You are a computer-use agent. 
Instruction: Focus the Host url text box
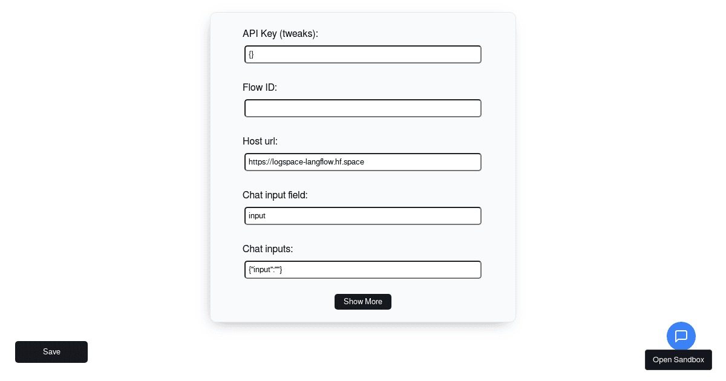[x=363, y=162]
